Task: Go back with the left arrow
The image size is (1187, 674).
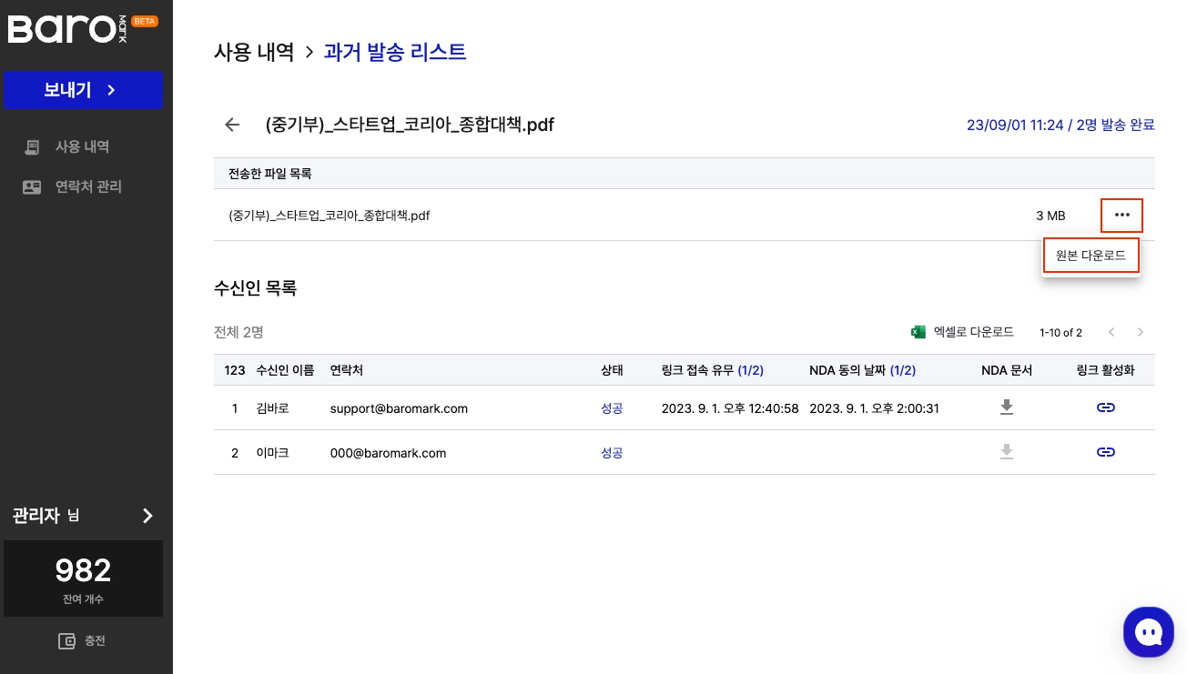Action: 232,125
